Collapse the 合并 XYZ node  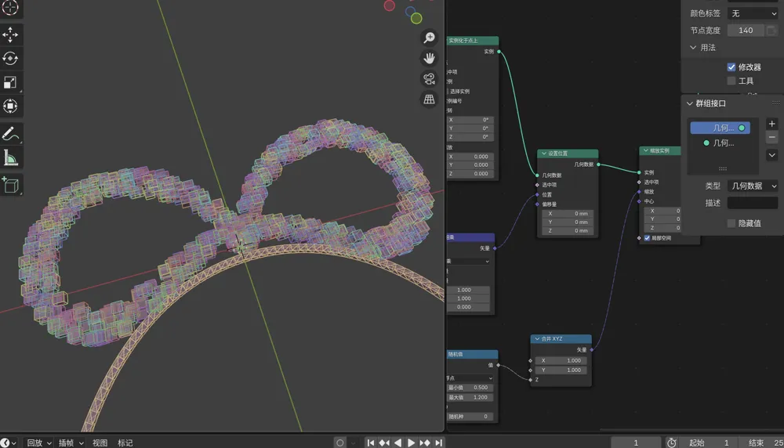coord(537,338)
